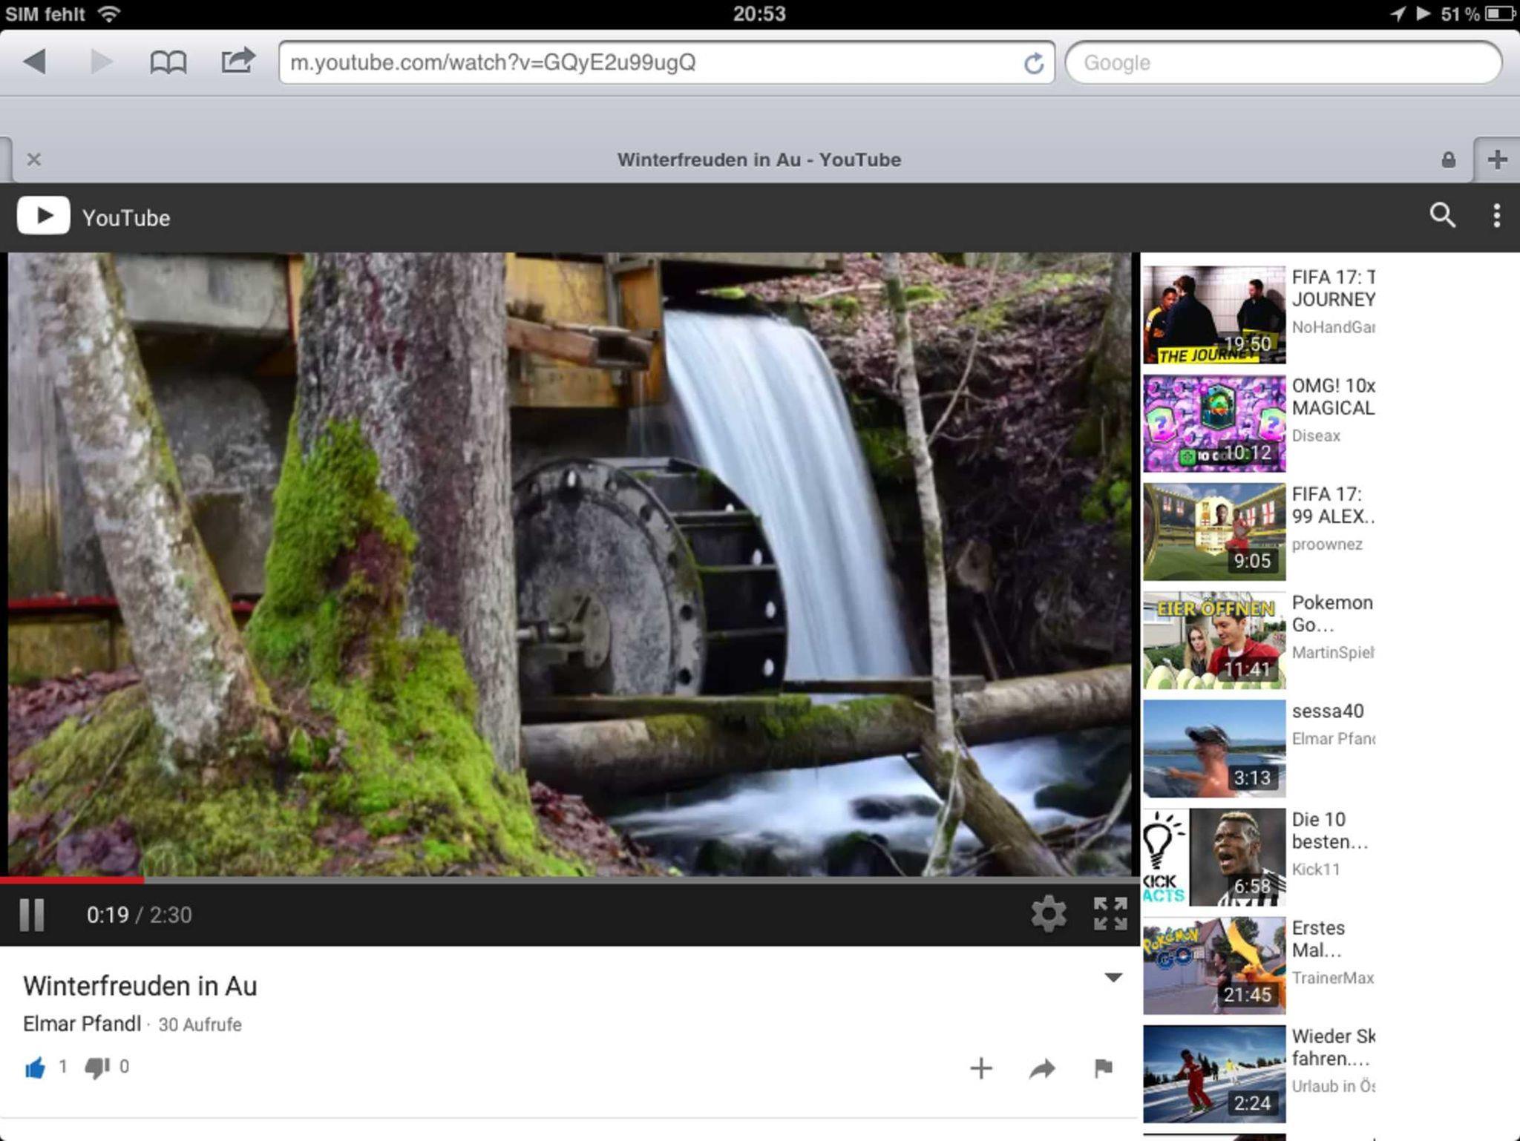
Task: Pause the playing video
Action: click(x=32, y=915)
